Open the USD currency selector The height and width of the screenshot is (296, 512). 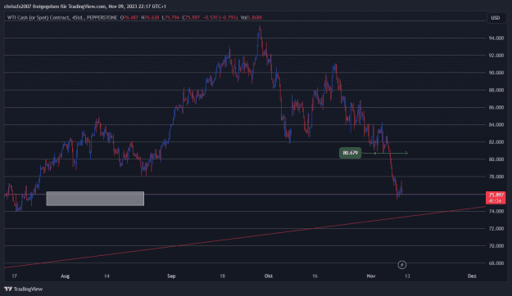496,18
